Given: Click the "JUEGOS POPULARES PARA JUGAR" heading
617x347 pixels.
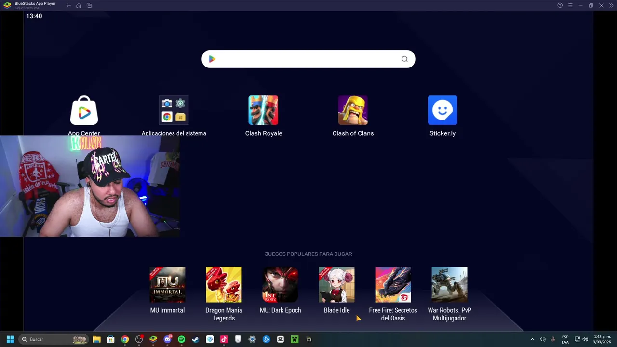Looking at the screenshot, I should coord(308,254).
